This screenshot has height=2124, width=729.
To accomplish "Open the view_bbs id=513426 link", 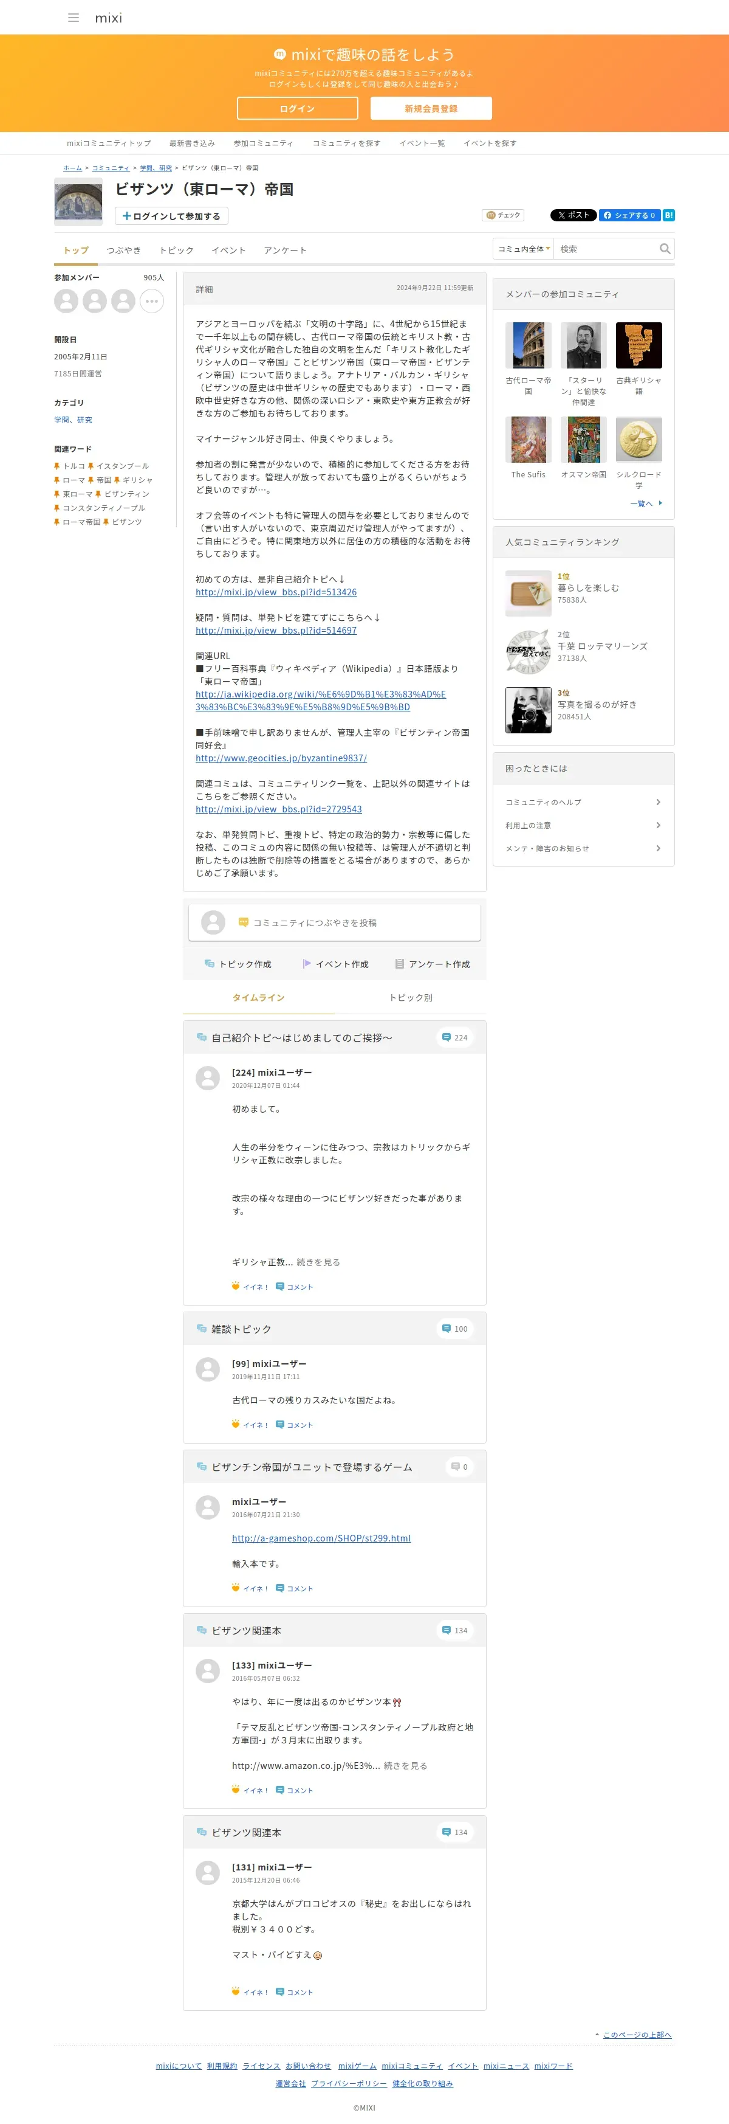I will 276,592.
